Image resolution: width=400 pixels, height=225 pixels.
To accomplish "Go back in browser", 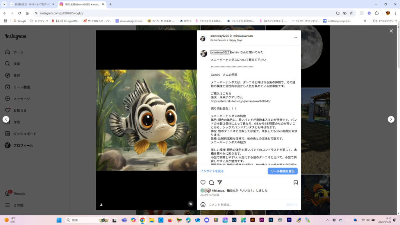I will (x=5, y=13).
